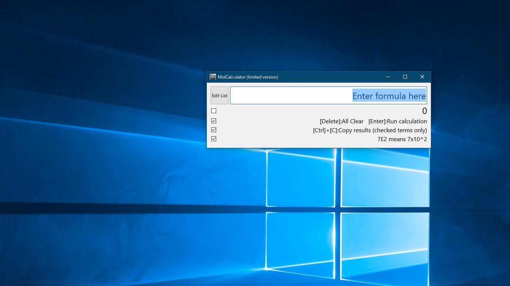The width and height of the screenshot is (510, 286).
Task: Click the '7E2 means 7x10^2' hint text
Action: (402, 139)
